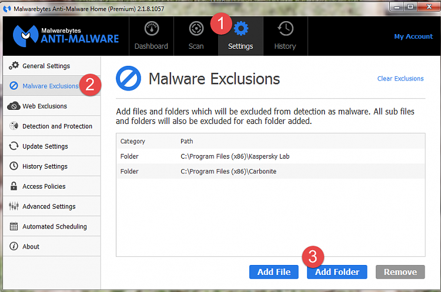Click the History Settings clock icon

[14, 166]
